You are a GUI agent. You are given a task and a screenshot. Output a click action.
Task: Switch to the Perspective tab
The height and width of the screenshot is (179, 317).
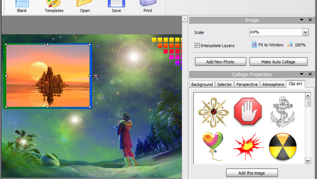tap(247, 84)
